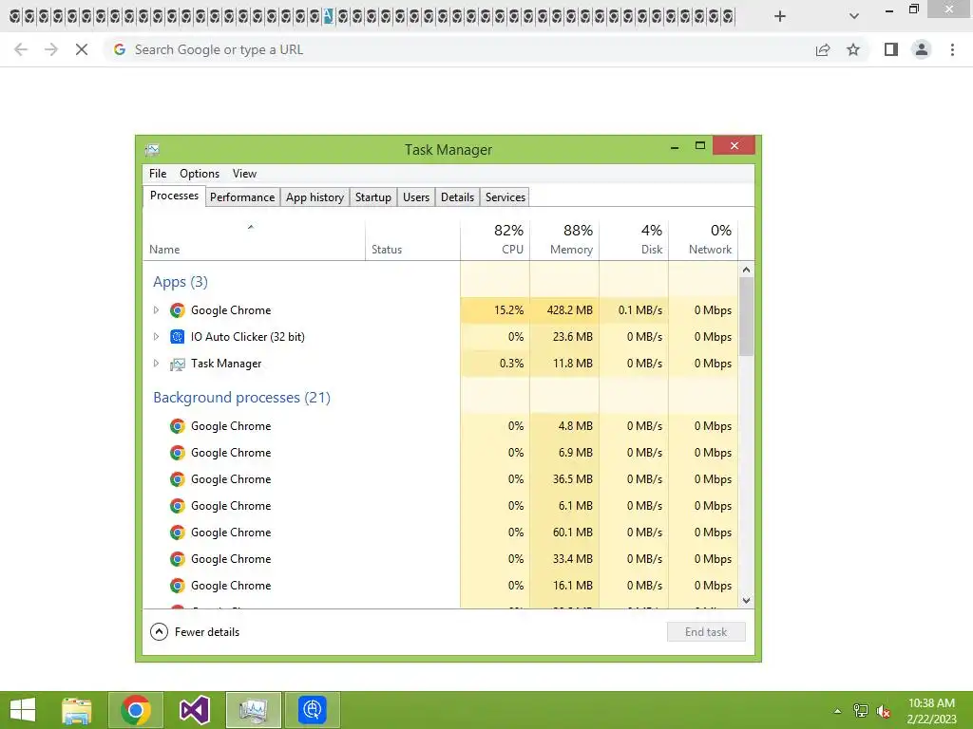Image resolution: width=973 pixels, height=729 pixels.
Task: Switch to the Performance tab
Action: [x=242, y=197]
